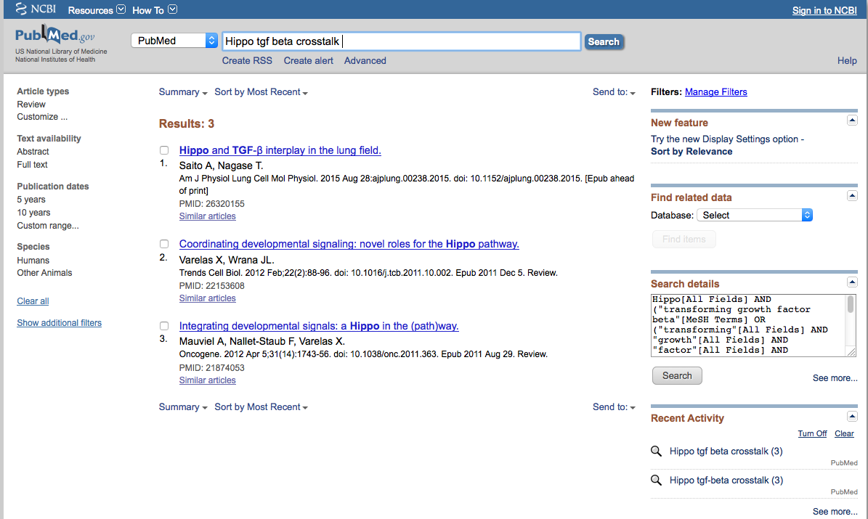Create an RSS feed for this search

[x=247, y=61]
